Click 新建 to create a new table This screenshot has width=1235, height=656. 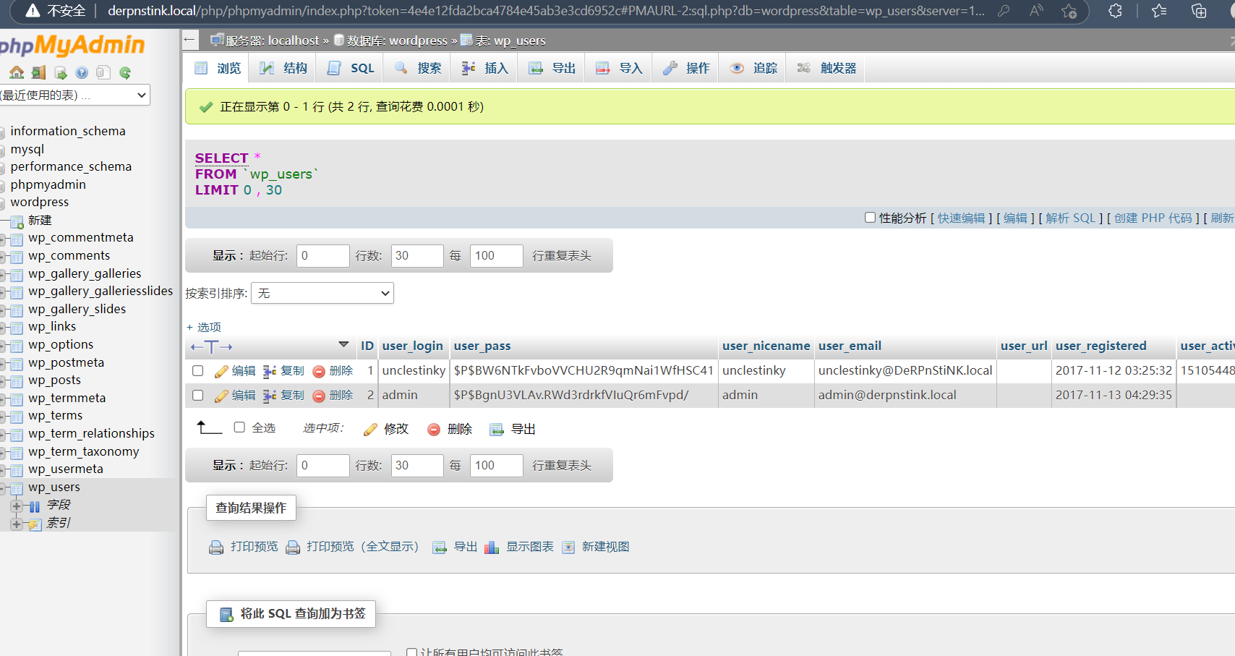(40, 220)
